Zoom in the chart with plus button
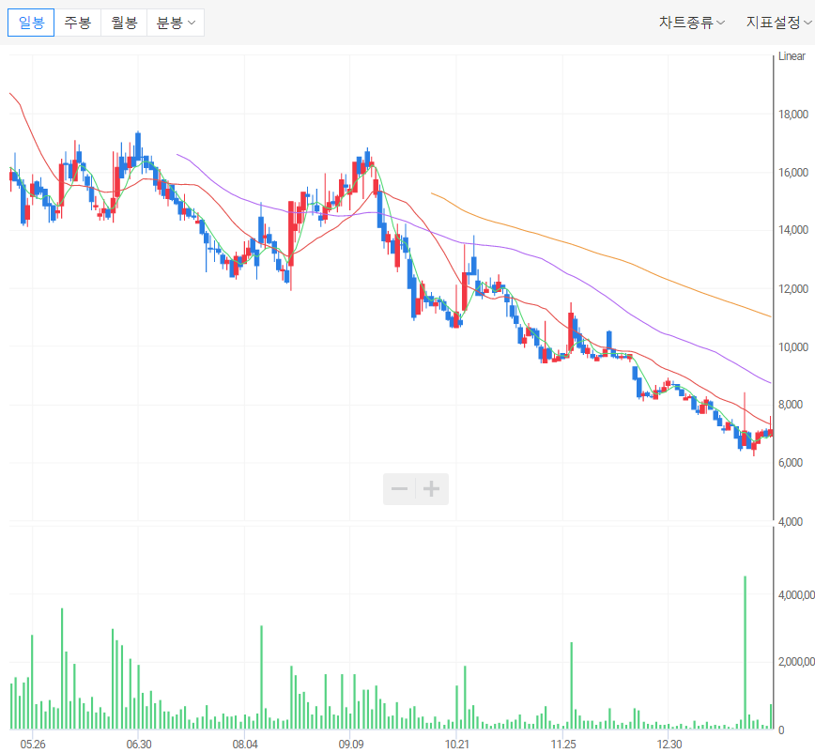This screenshot has width=815, height=753. 431,489
